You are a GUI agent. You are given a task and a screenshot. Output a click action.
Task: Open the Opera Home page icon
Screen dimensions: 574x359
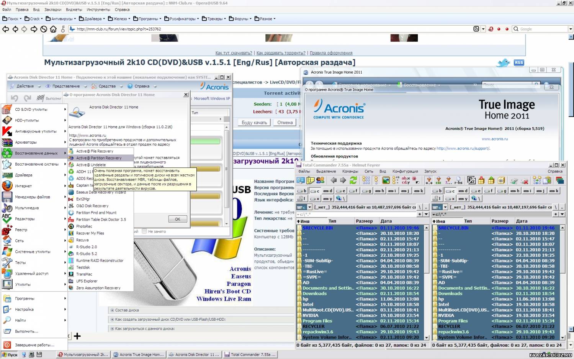[53, 29]
